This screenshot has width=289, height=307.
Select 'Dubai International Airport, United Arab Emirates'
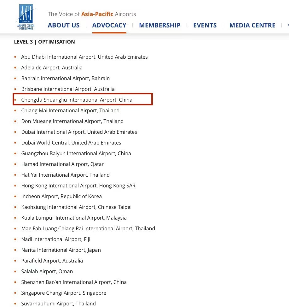point(79,132)
